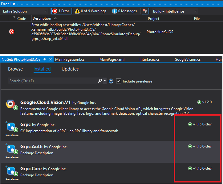Click the Project column header
This screenshot has height=184, width=223.
tap(153, 19)
